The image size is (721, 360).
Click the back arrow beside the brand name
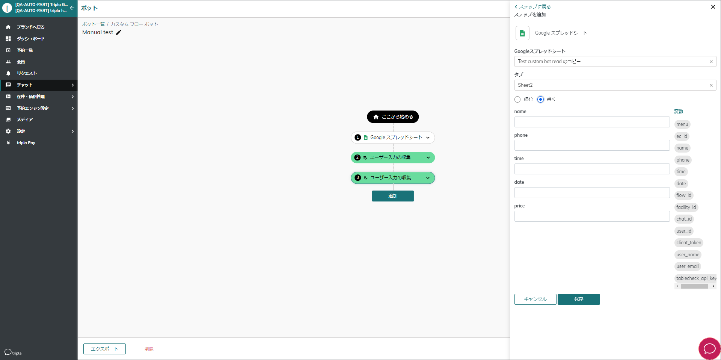pos(72,8)
